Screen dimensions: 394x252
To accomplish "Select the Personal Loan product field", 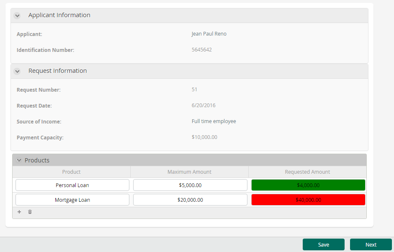I will [x=72, y=185].
